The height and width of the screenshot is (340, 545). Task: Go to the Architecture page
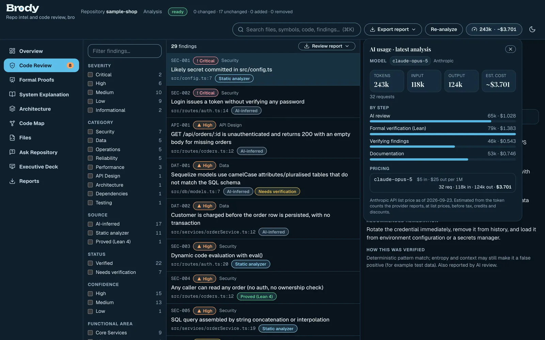point(41,109)
